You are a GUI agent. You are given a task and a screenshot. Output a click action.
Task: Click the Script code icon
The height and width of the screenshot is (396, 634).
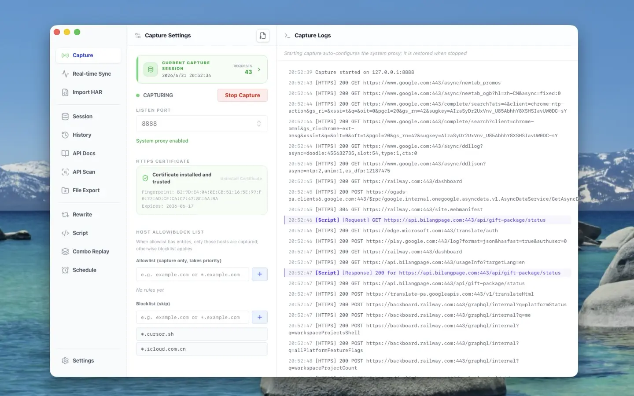[65, 233]
